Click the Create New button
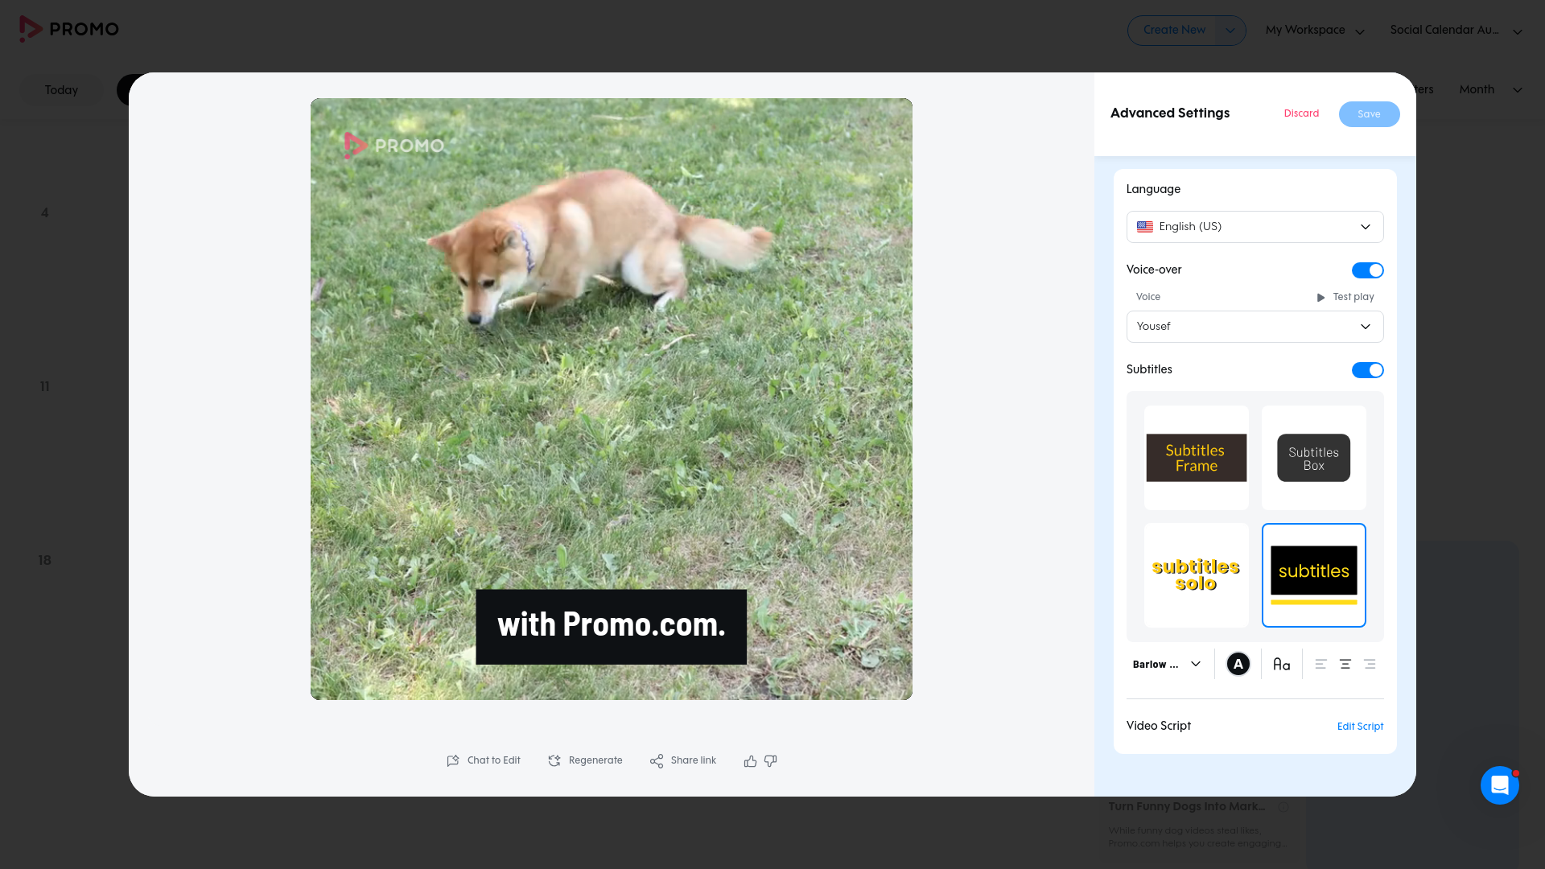 coord(1174,31)
